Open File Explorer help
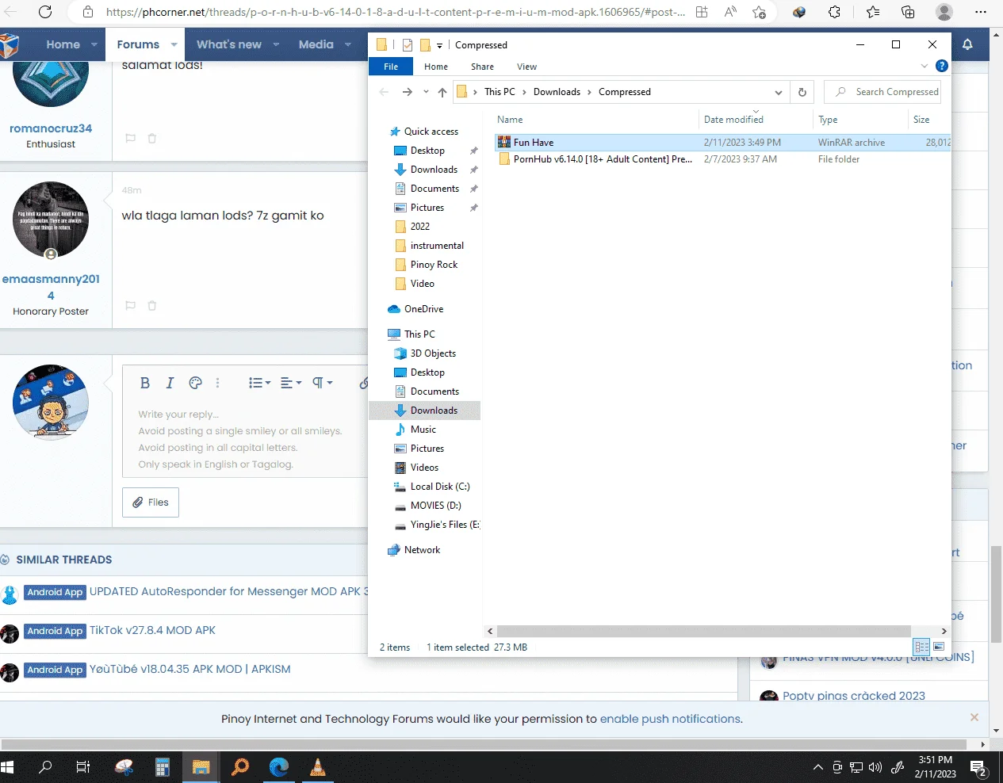The width and height of the screenshot is (1003, 783). [x=941, y=66]
